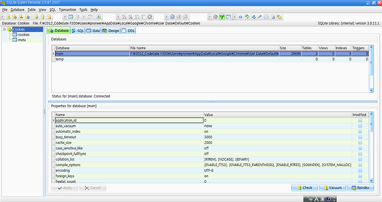Viewport: 382px width, 202px height.
Task: Click the envelope mail toolbar icon
Action: point(266,17)
